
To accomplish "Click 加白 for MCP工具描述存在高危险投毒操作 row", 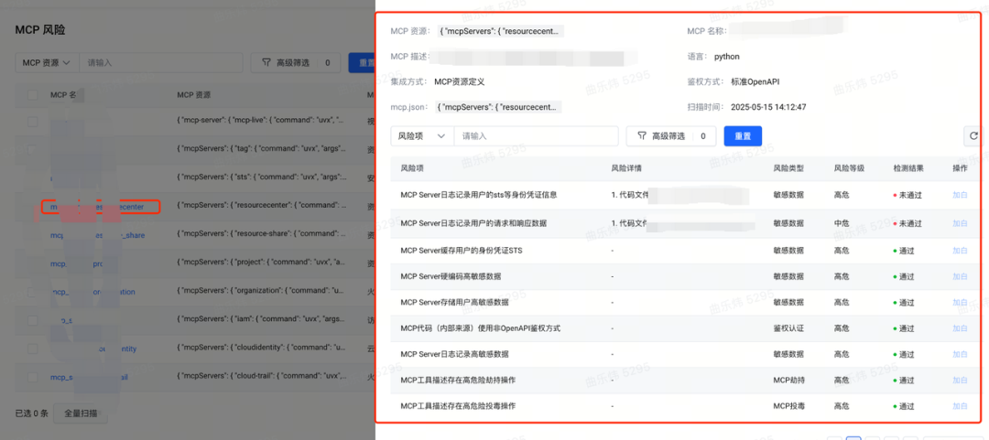I will pos(960,406).
